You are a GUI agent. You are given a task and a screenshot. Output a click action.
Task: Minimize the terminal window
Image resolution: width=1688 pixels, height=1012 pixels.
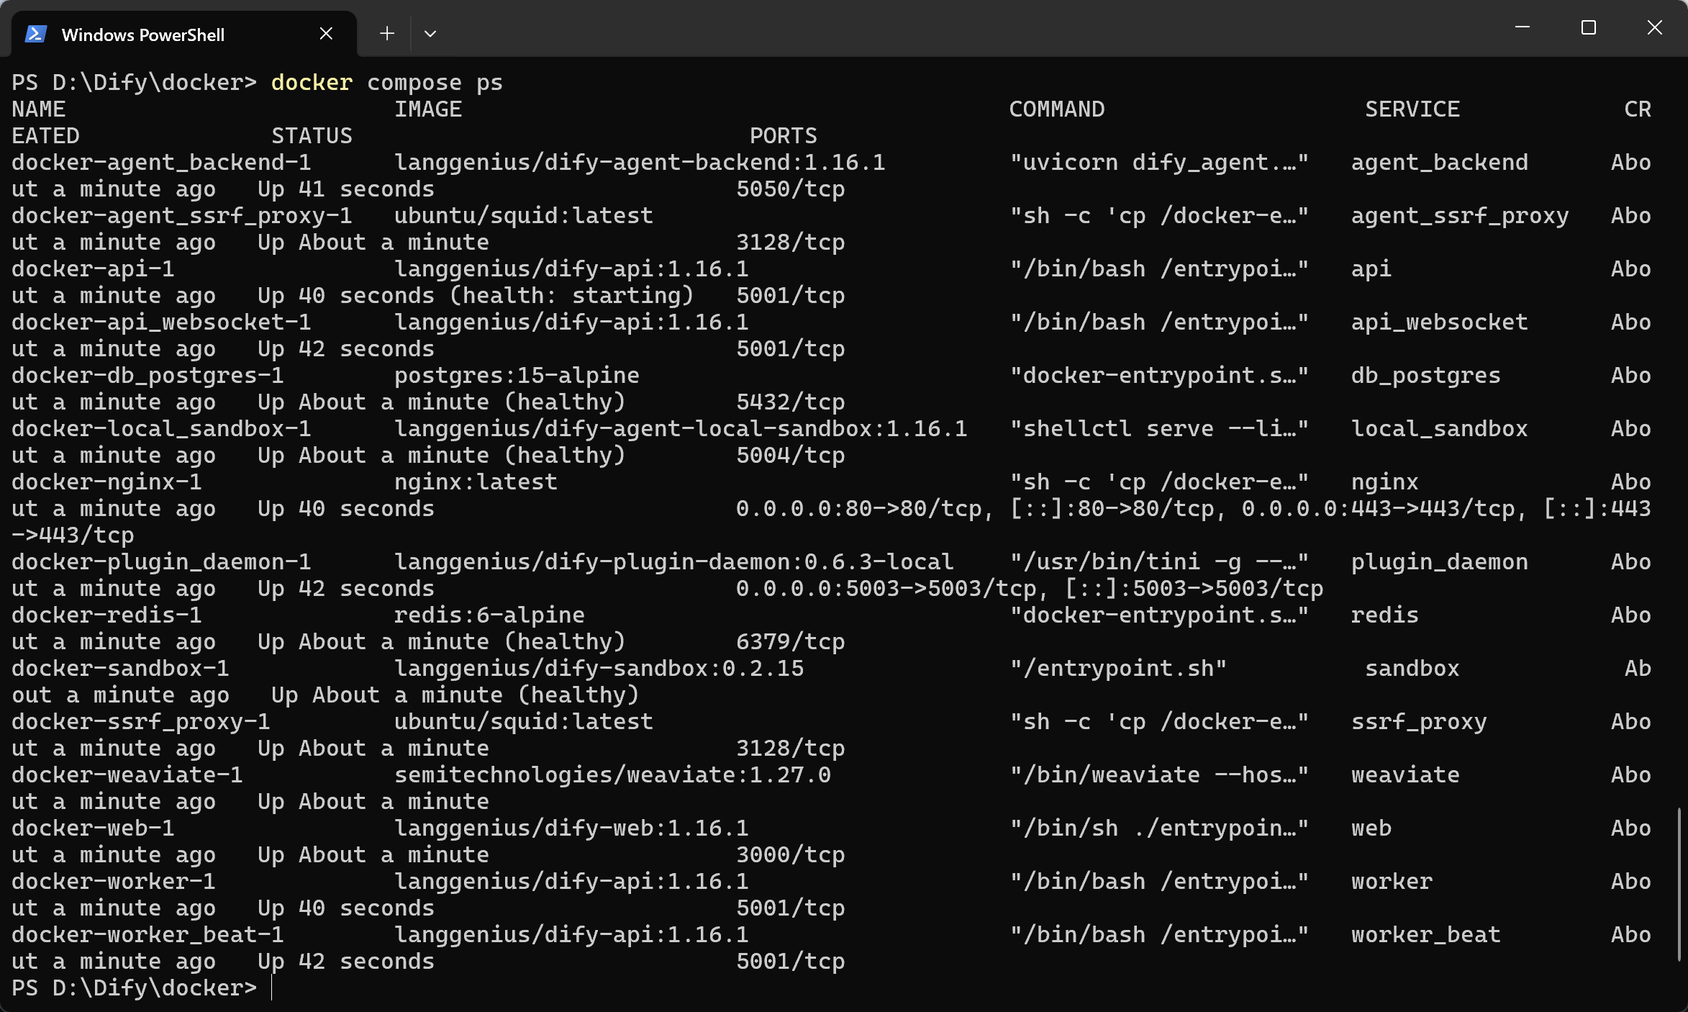point(1523,27)
